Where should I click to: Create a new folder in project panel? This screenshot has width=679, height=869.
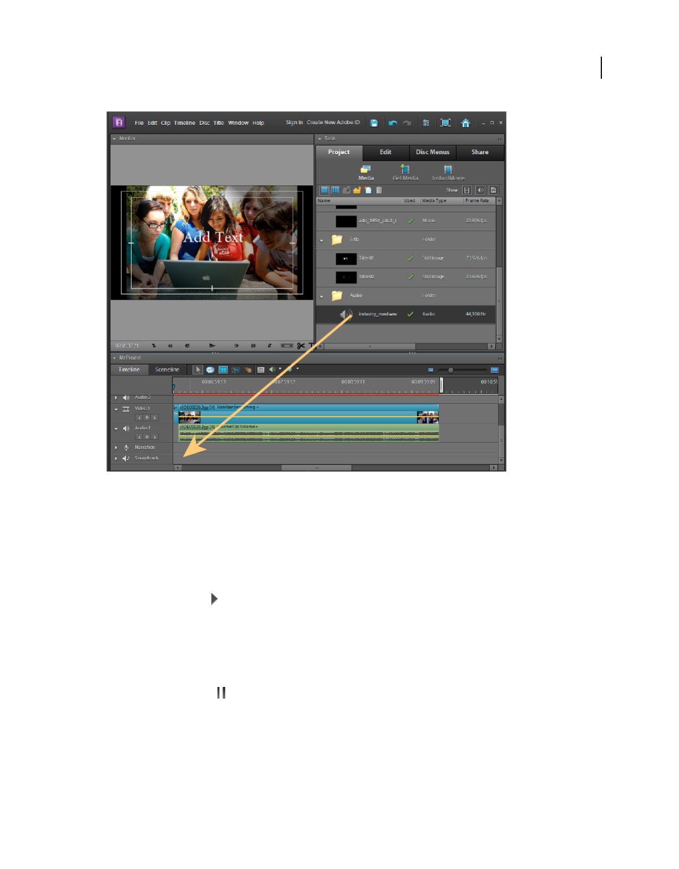tap(357, 190)
